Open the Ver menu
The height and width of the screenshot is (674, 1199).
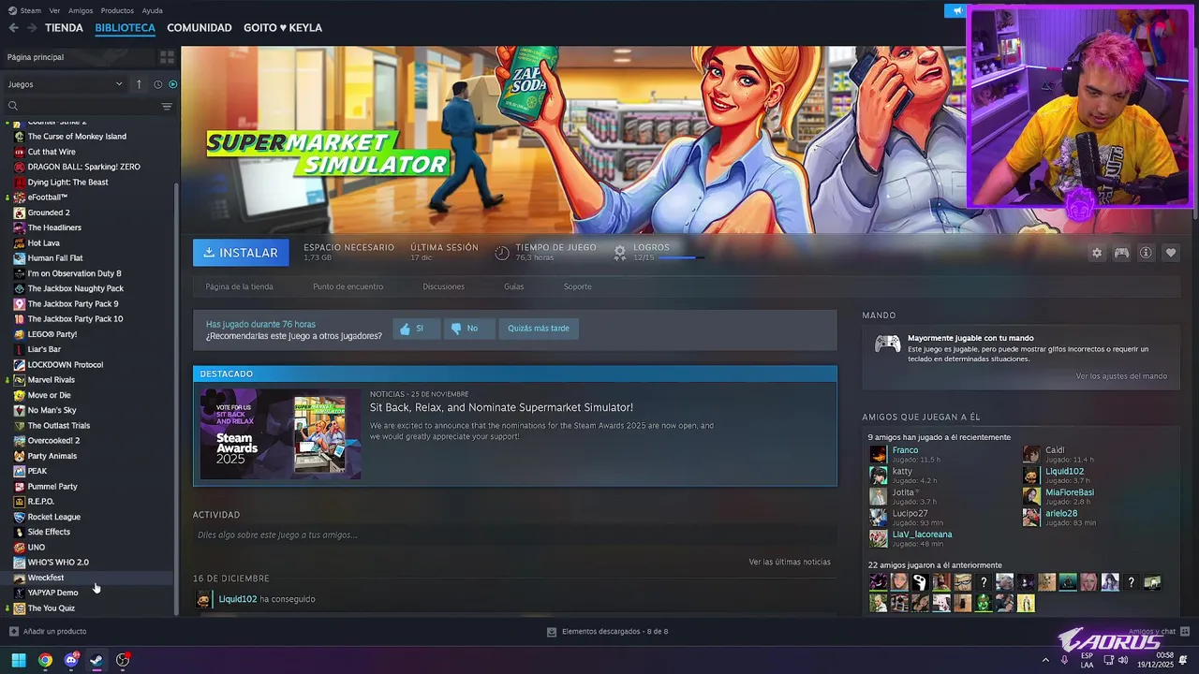click(54, 10)
